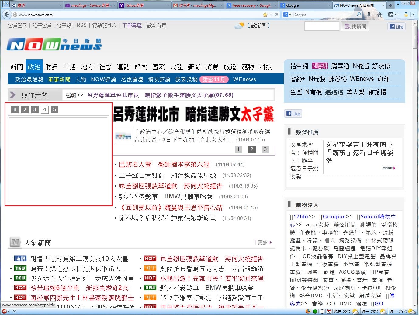Click the Facebook Like button beside 找新聞
The width and height of the screenshot is (419, 315).
coord(396,27)
